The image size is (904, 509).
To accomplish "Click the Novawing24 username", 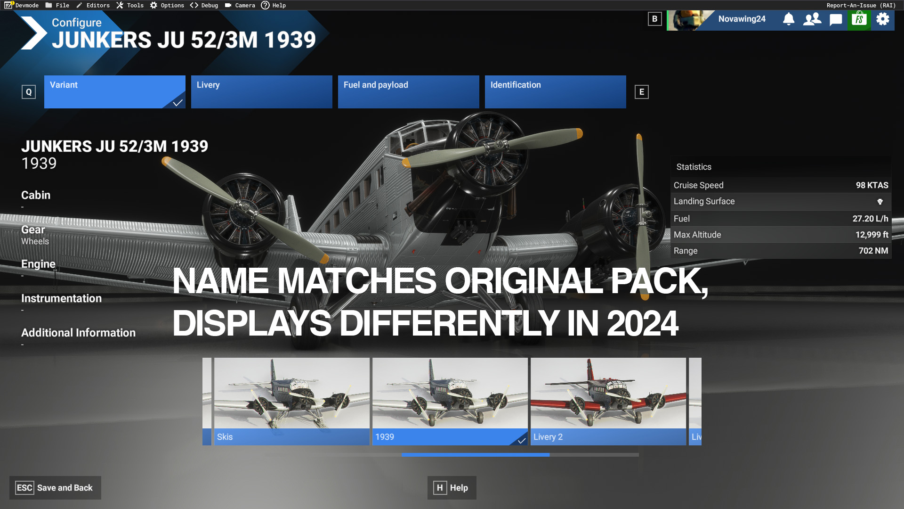I will pos(742,19).
